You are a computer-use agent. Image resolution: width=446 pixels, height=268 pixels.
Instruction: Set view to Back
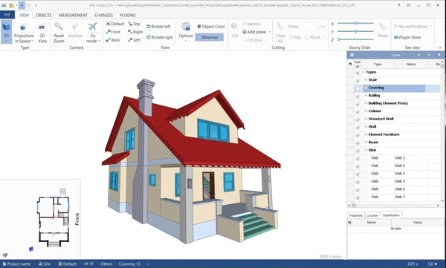(113, 40)
